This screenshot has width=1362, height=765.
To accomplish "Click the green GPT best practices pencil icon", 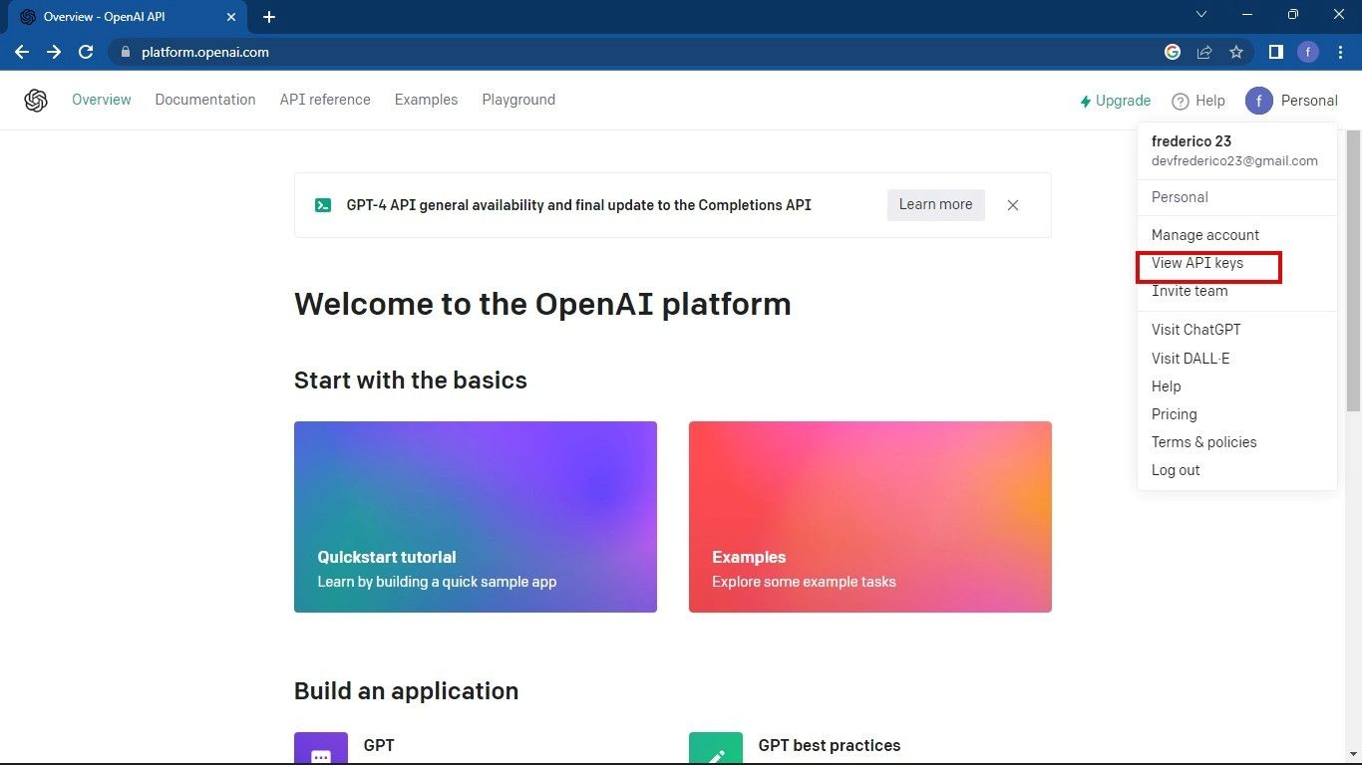I will point(715,748).
